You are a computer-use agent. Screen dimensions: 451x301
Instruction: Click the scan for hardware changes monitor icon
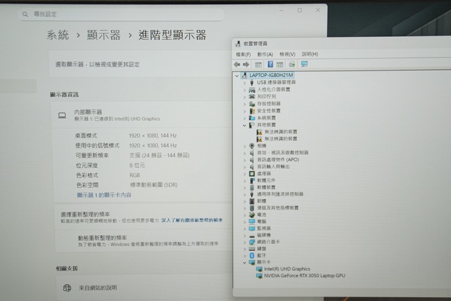click(x=304, y=64)
